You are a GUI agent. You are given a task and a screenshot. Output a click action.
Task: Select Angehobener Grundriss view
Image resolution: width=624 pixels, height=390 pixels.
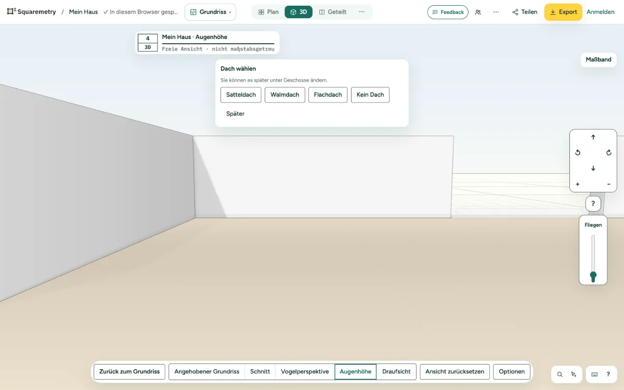[x=207, y=372]
